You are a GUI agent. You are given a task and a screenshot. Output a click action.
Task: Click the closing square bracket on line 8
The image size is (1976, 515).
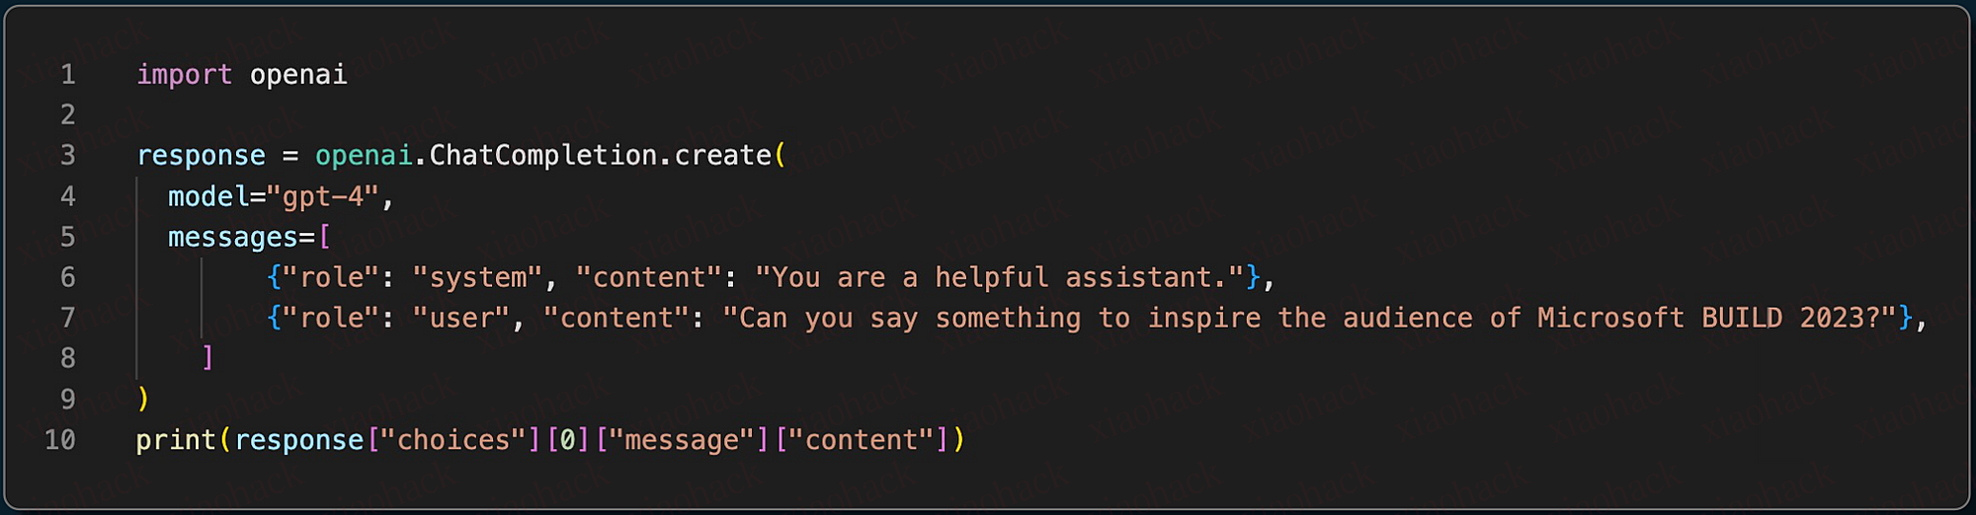(207, 358)
